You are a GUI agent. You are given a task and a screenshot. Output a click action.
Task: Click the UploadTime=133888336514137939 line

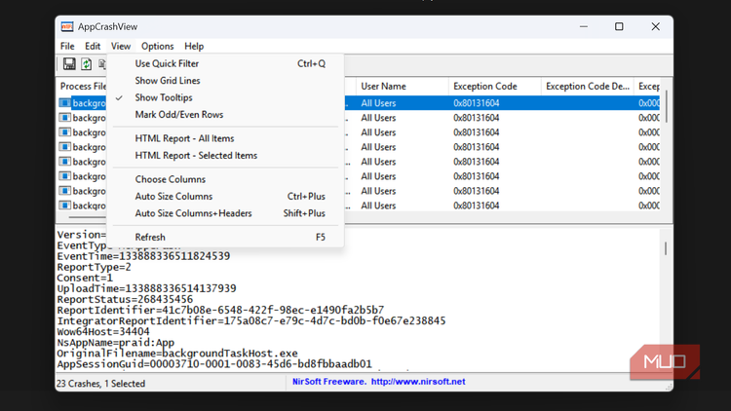146,288
